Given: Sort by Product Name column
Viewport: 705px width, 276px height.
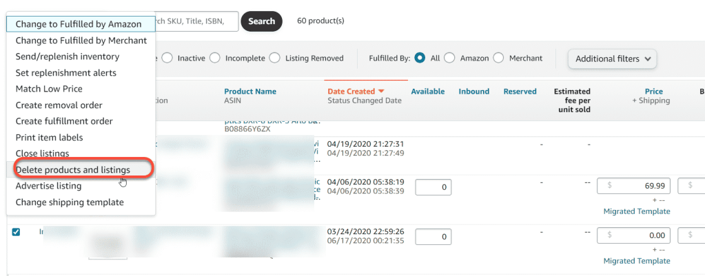Looking at the screenshot, I should 250,92.
